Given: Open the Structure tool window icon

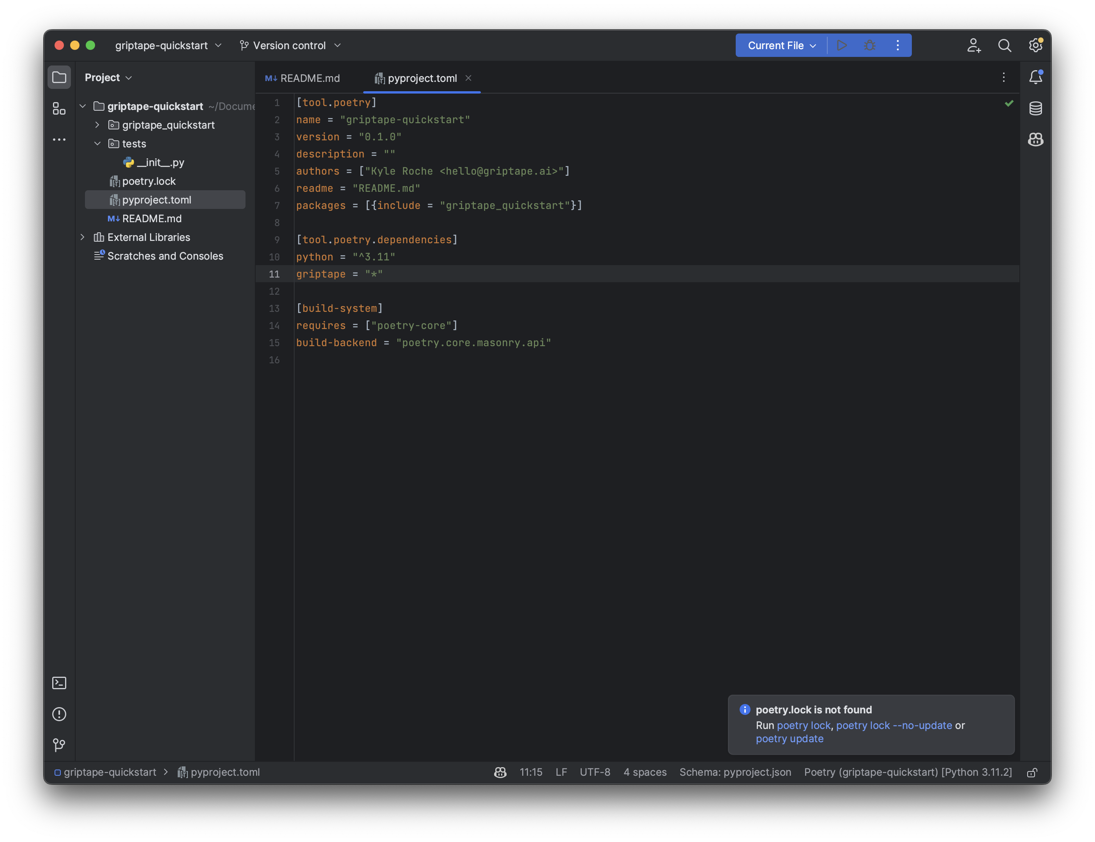Looking at the screenshot, I should pyautogui.click(x=59, y=109).
